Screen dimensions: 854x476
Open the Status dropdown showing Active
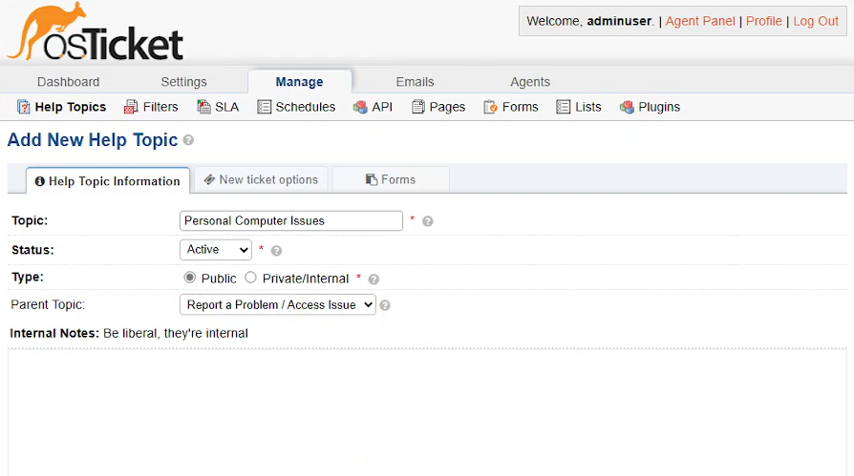[x=216, y=250]
